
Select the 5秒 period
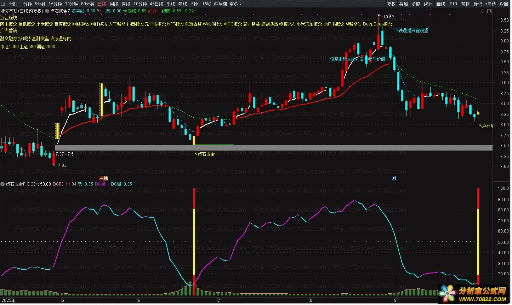[195, 4]
